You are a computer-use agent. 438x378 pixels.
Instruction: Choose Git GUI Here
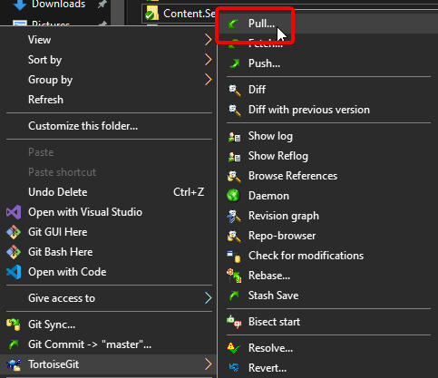tap(109, 232)
